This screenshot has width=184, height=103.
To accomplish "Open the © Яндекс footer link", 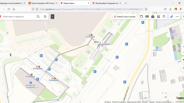I will tap(108, 102).
